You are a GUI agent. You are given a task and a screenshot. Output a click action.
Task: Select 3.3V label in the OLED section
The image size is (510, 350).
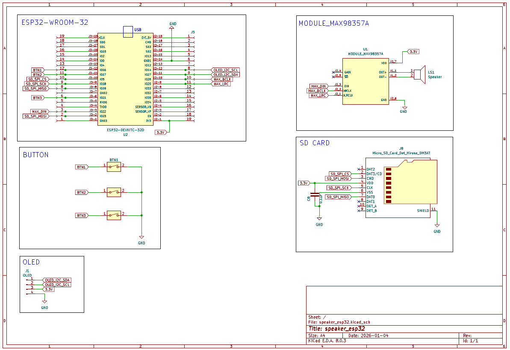click(x=48, y=289)
